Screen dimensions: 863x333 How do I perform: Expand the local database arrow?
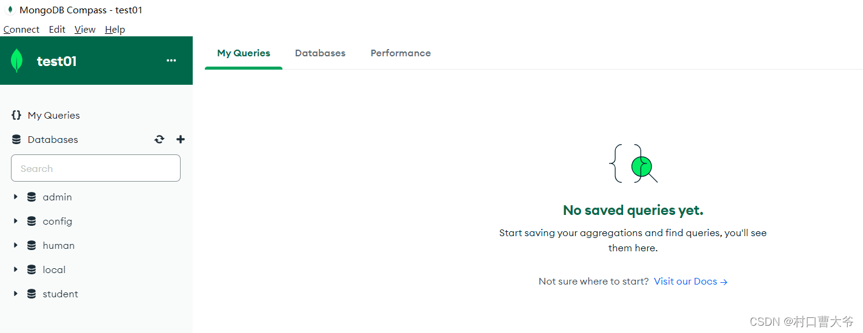[16, 269]
